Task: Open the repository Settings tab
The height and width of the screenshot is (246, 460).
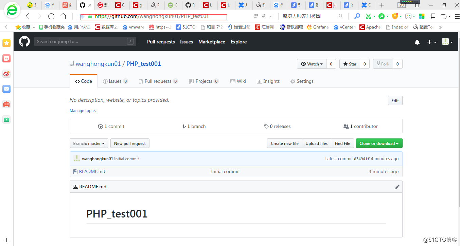Action: (x=302, y=81)
